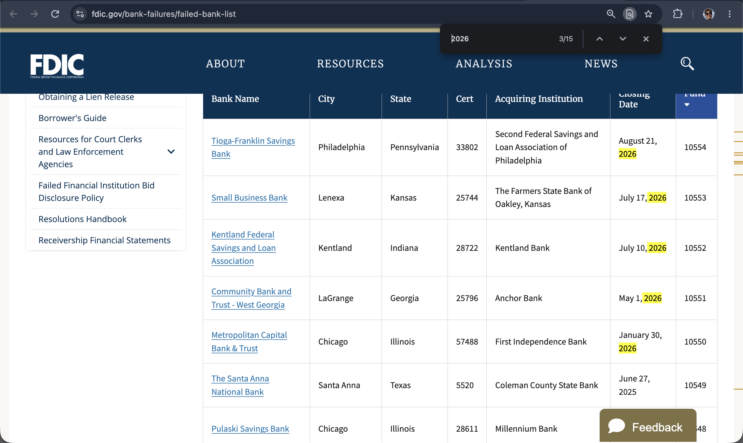Click the address bar URL

(163, 14)
